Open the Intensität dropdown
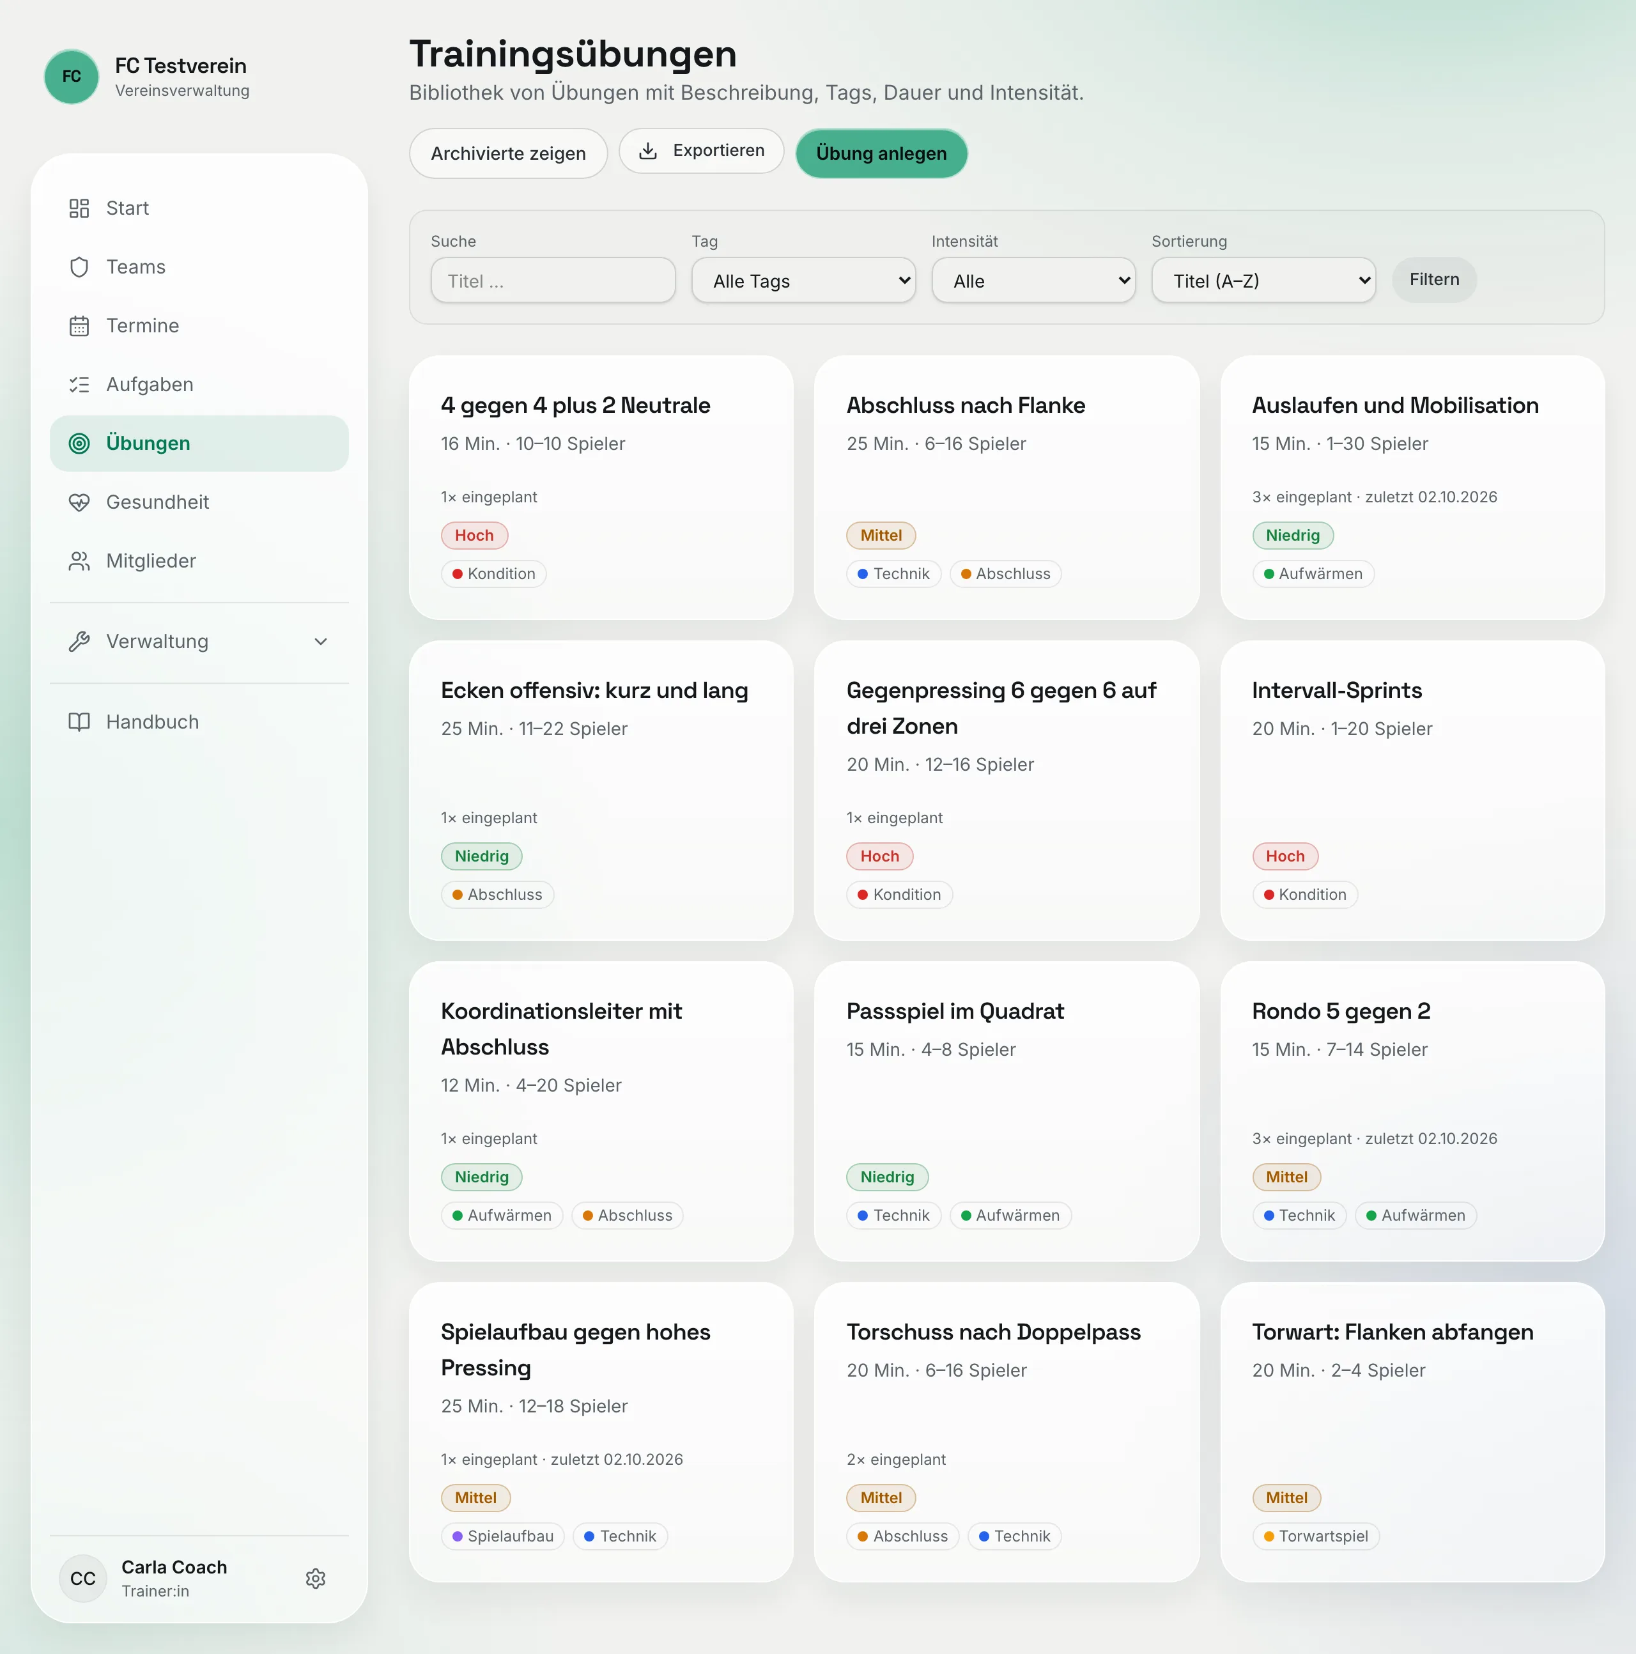This screenshot has height=1654, width=1636. (1033, 281)
